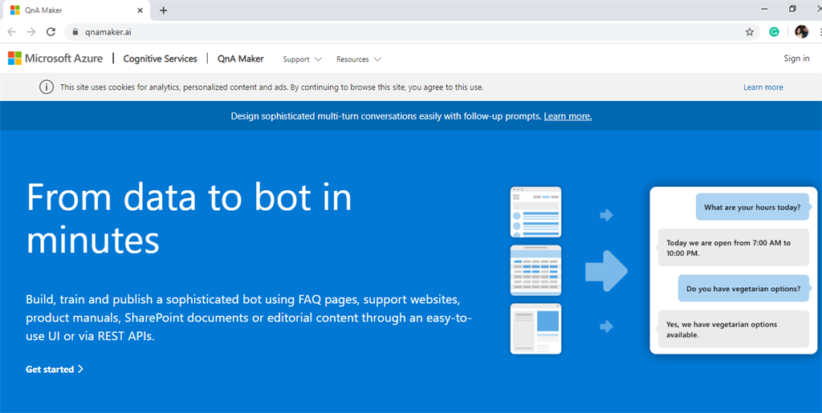Reload the page with refresh icon
This screenshot has height=413, width=822.
(x=51, y=32)
